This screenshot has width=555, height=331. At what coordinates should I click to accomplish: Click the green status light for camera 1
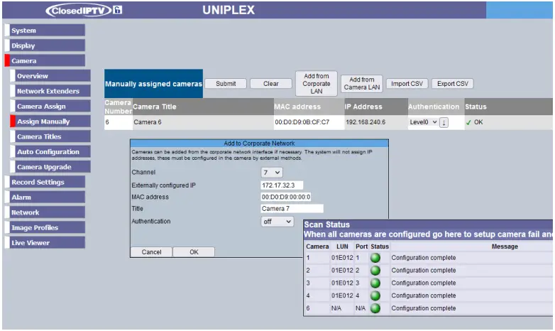point(375,258)
